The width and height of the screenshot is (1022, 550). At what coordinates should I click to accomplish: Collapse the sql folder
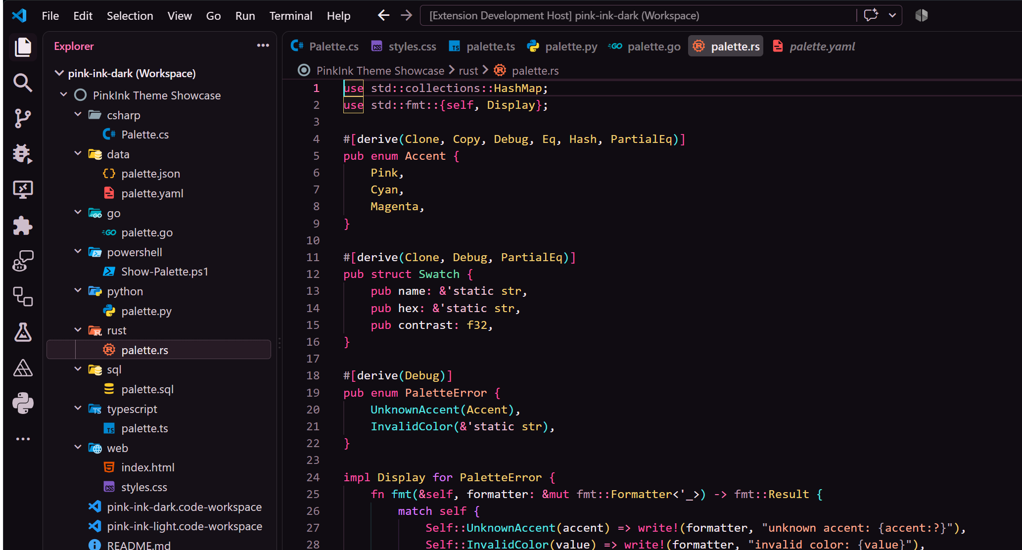coord(78,368)
